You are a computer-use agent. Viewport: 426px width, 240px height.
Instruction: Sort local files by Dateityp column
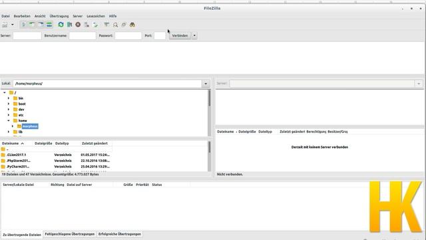(62, 143)
